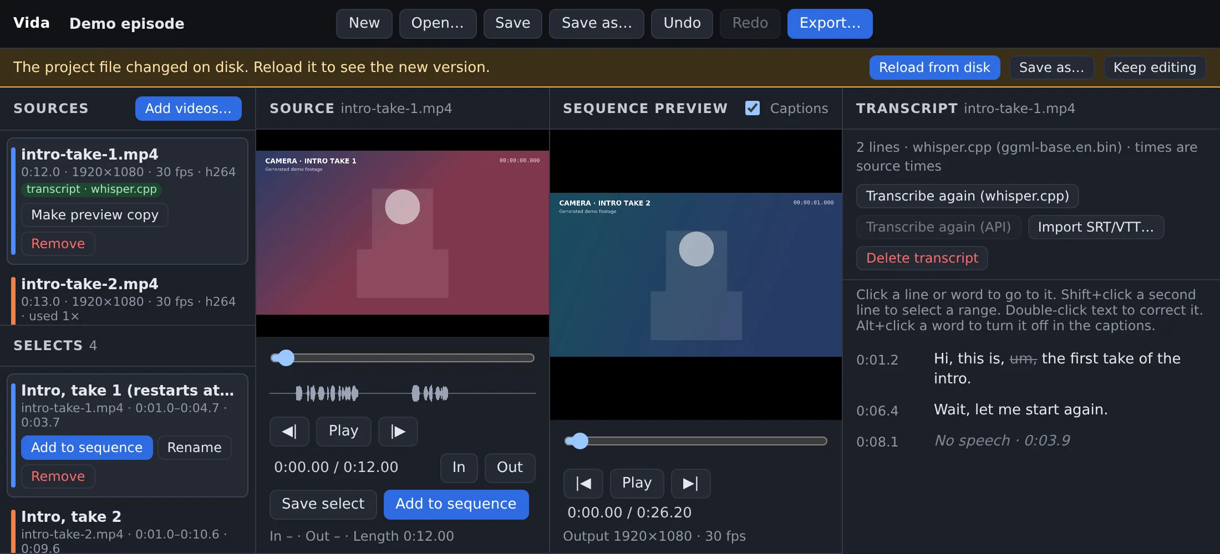Jump to sequence start button
1220x554 pixels.
pos(583,483)
